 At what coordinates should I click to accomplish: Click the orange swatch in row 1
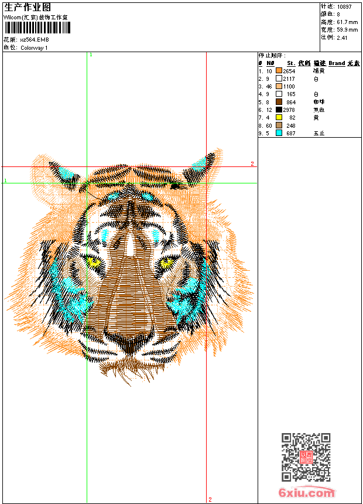tap(279, 70)
